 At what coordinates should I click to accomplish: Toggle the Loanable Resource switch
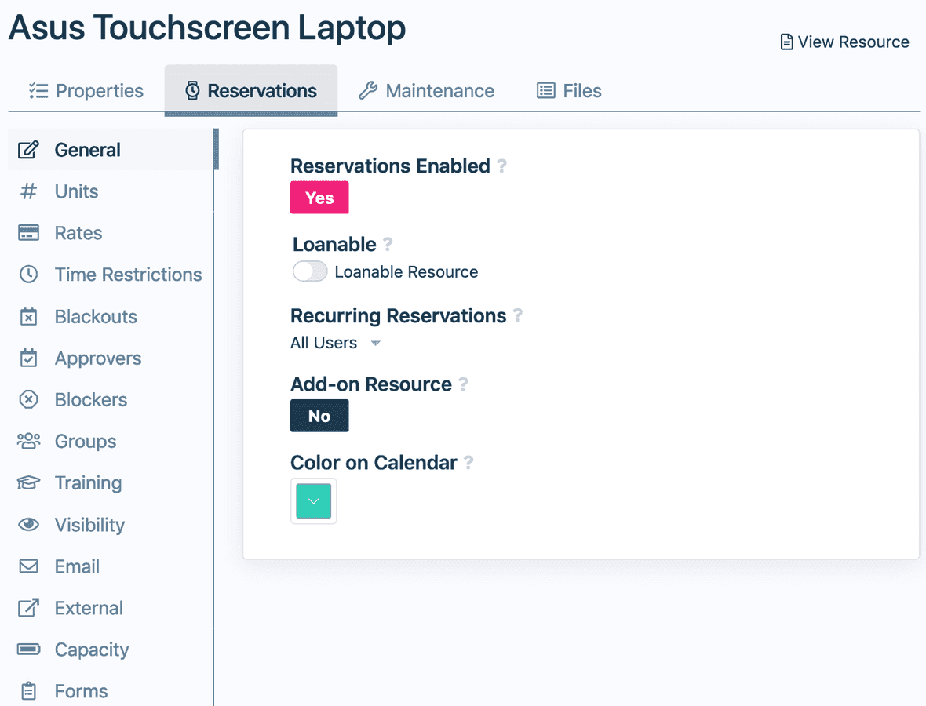tap(309, 271)
